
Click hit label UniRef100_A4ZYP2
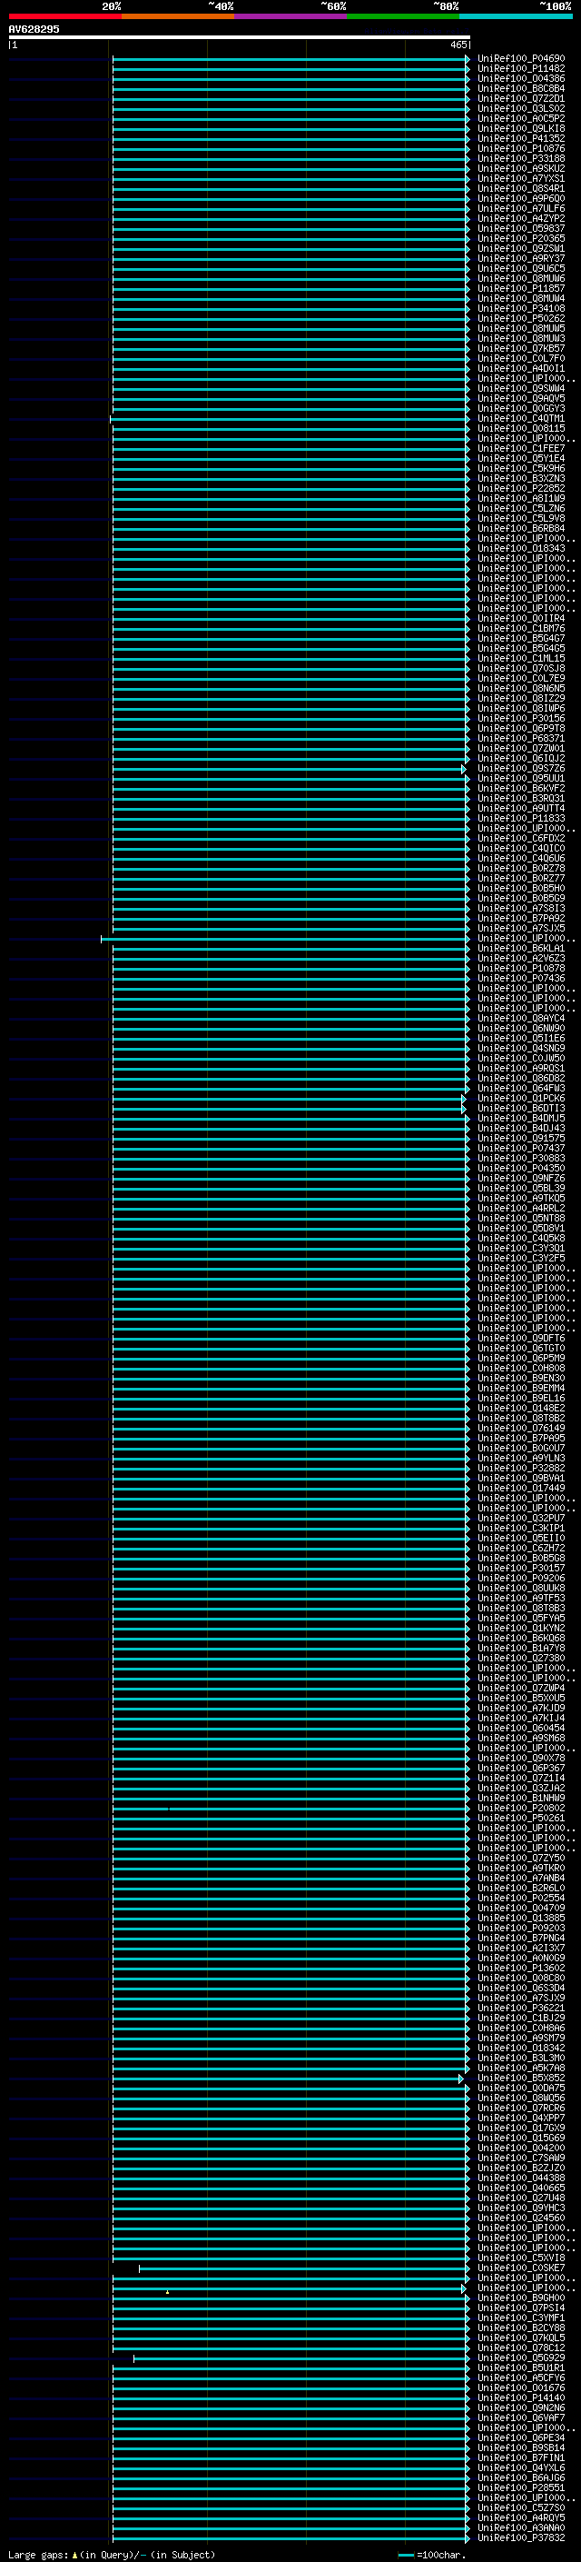pyautogui.click(x=520, y=219)
